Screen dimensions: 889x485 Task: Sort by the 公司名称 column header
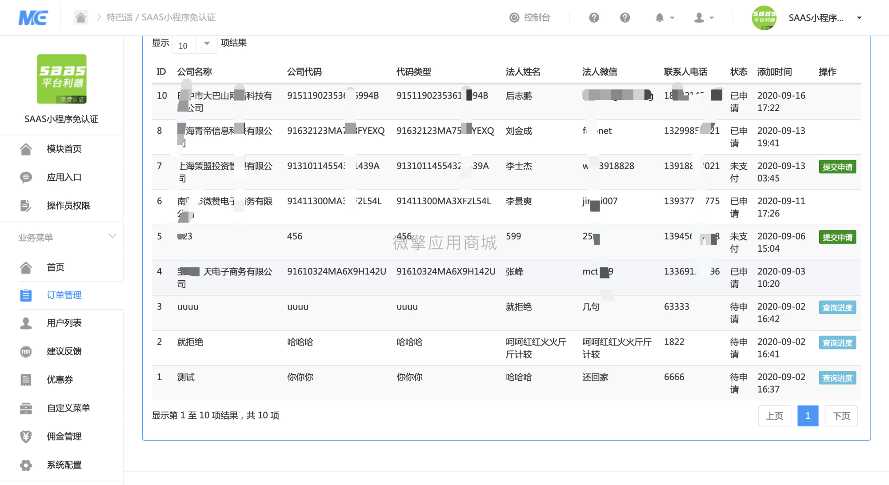(195, 72)
